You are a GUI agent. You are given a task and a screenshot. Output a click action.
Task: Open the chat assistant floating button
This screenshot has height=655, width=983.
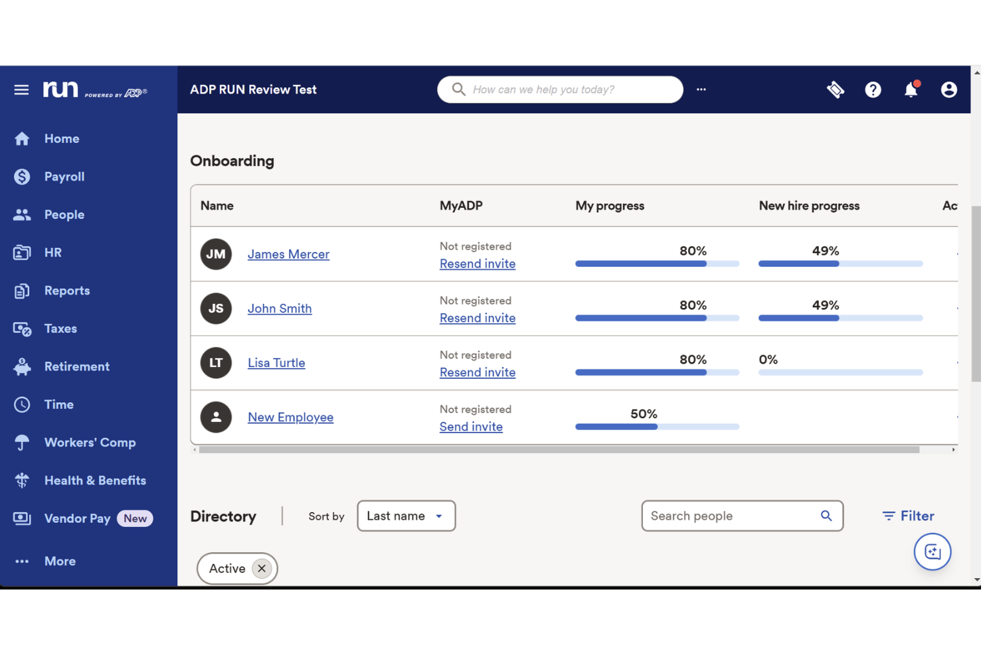[x=933, y=552]
